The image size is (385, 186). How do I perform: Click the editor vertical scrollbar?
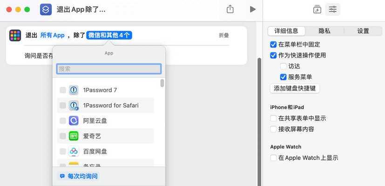259,122
